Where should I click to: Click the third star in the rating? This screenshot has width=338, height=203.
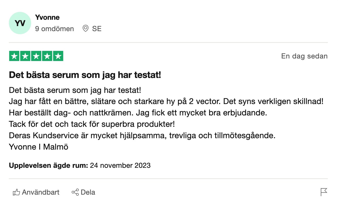36,56
